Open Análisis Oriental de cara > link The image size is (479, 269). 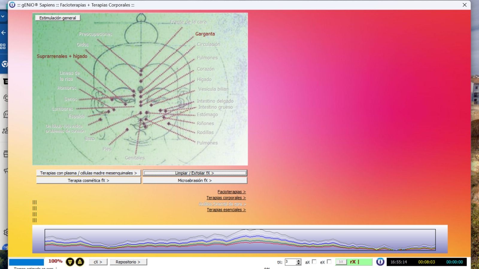222,204
